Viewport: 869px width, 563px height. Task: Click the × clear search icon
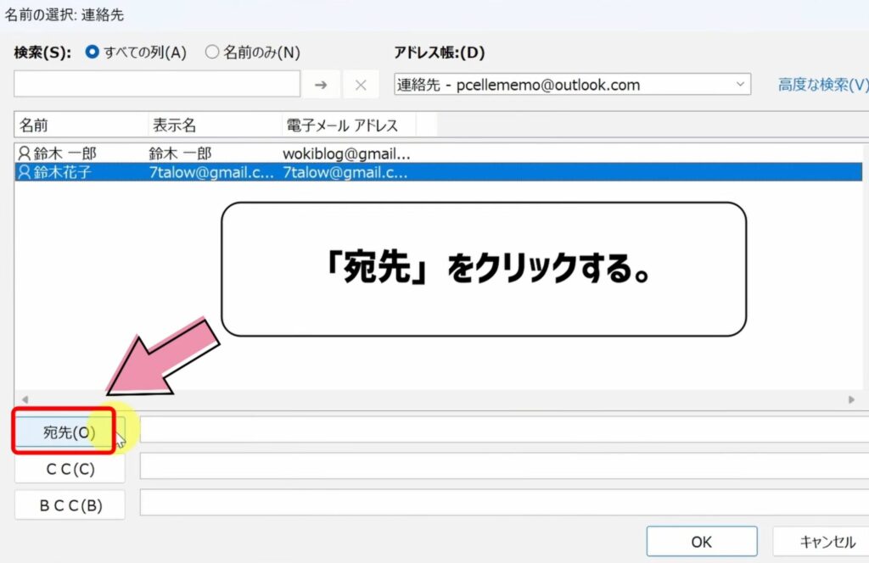361,84
